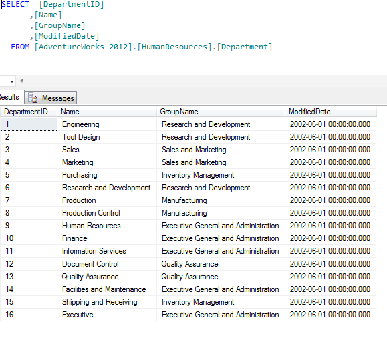Screen dimensions: 387x338
Task: Open the zoom level dropdown arrow
Action: 12,81
